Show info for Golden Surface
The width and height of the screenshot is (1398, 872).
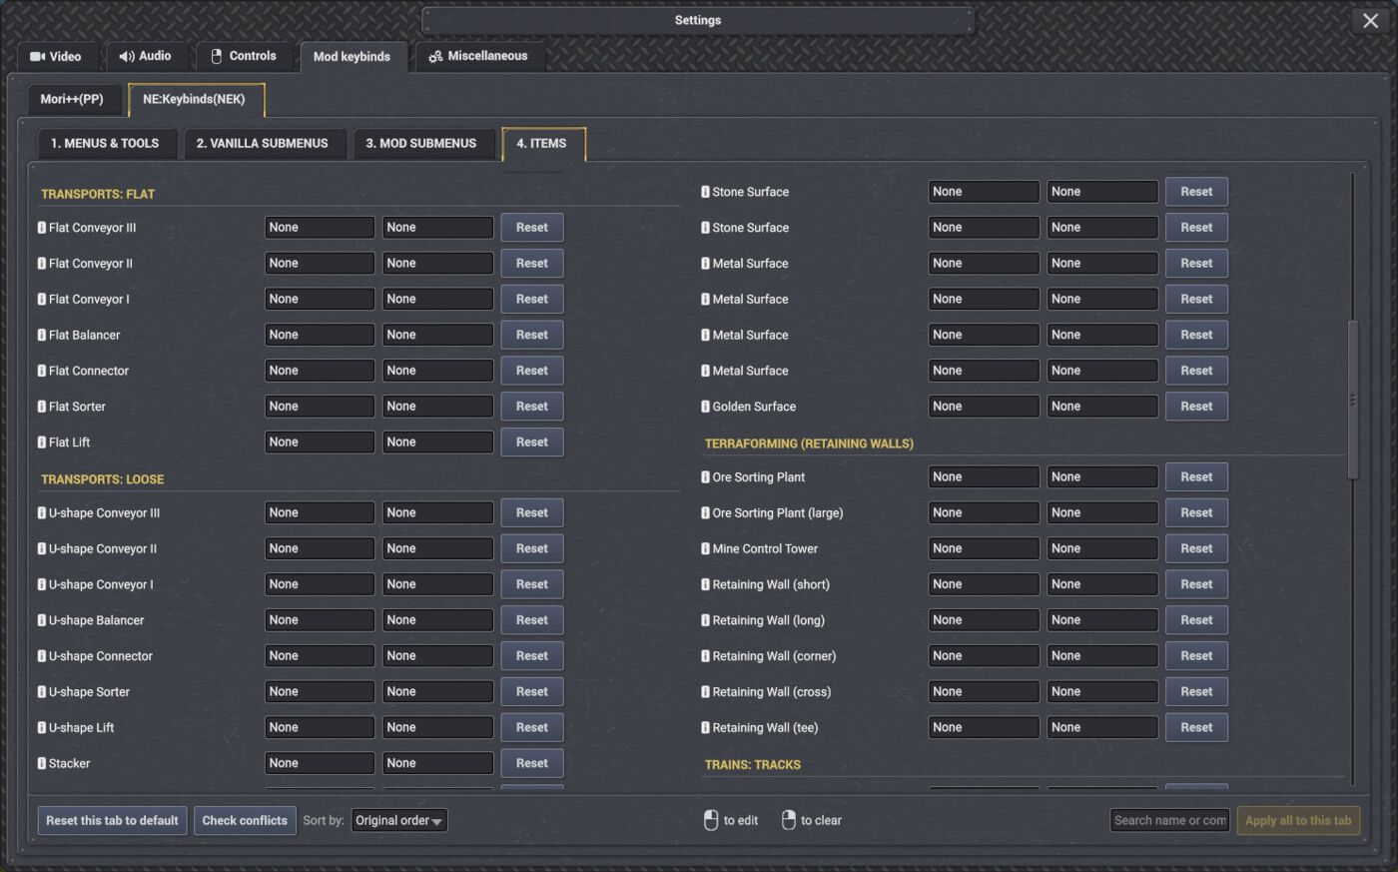pyautogui.click(x=706, y=408)
